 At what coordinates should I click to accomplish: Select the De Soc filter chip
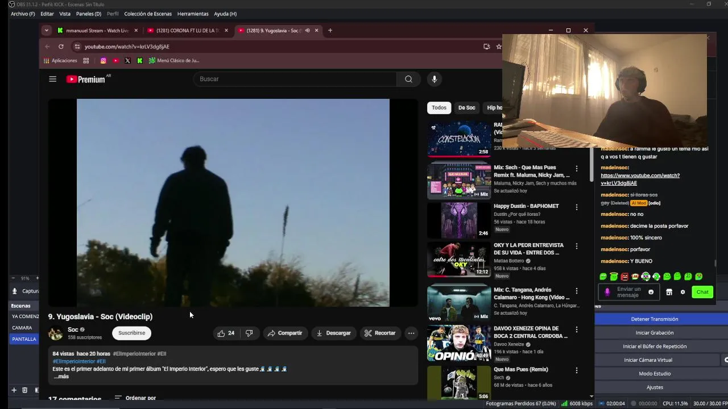(467, 107)
